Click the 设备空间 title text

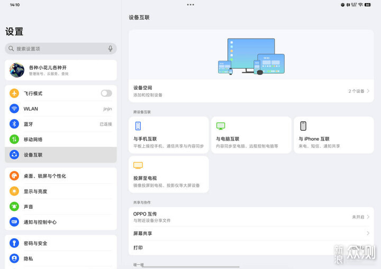pyautogui.click(x=143, y=88)
